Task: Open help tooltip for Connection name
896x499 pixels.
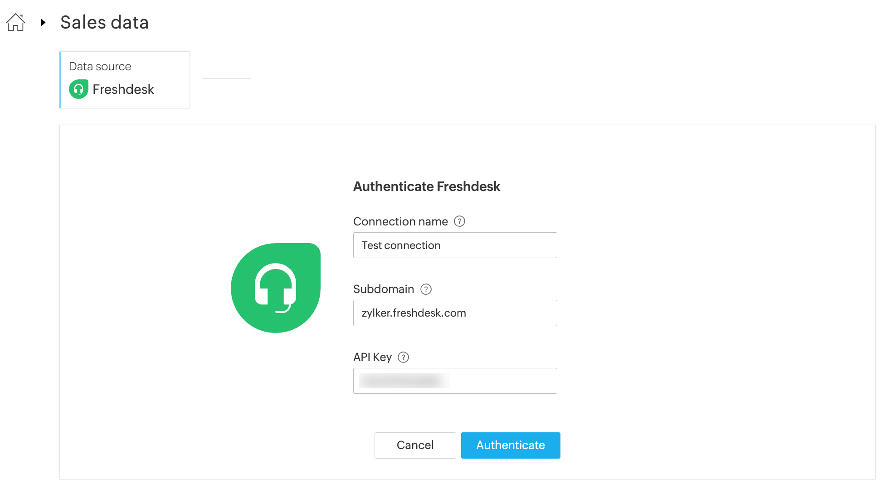Action: pyautogui.click(x=459, y=221)
